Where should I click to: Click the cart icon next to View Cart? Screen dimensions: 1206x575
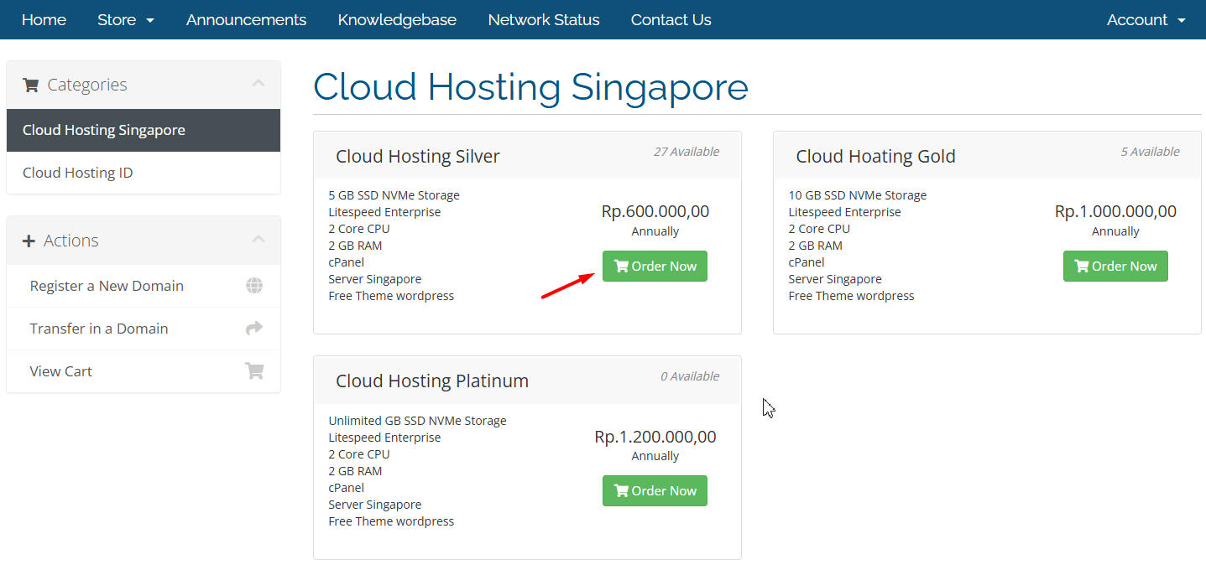(x=254, y=371)
